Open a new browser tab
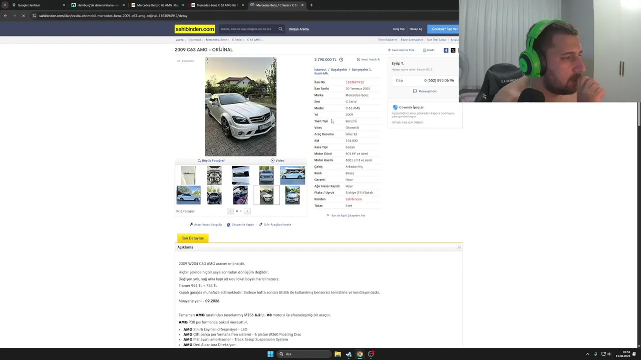Image resolution: width=641 pixels, height=360 pixels. pos(311,5)
